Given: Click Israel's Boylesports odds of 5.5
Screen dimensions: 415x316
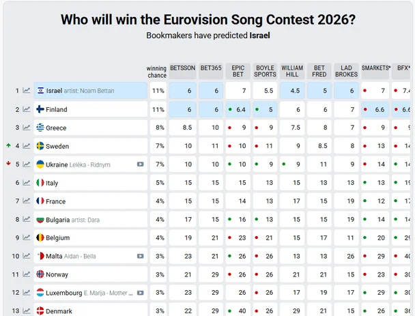Looking at the screenshot, I should [268, 91].
